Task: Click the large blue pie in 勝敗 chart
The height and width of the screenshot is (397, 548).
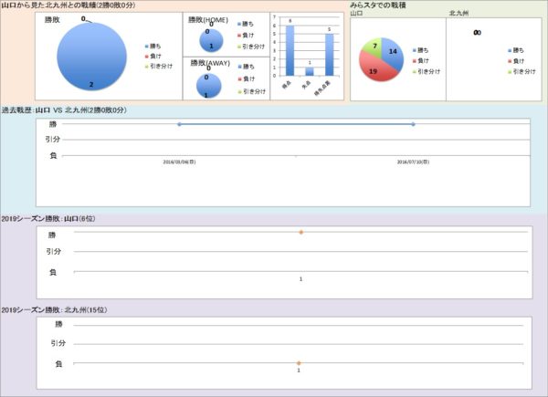Action: point(91,57)
